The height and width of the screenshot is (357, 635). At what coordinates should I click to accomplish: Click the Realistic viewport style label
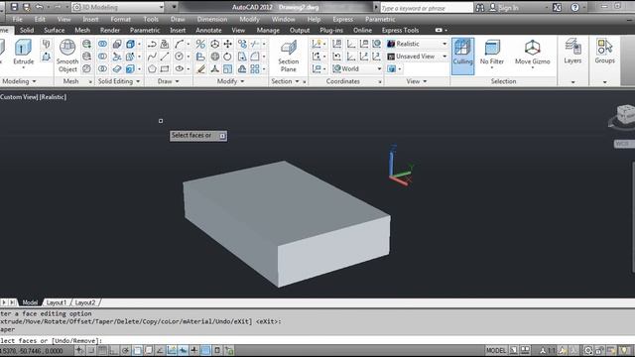53,97
